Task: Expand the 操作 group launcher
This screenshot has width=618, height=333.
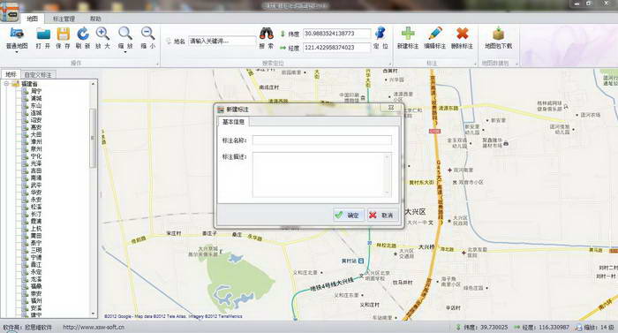Action: pos(157,64)
